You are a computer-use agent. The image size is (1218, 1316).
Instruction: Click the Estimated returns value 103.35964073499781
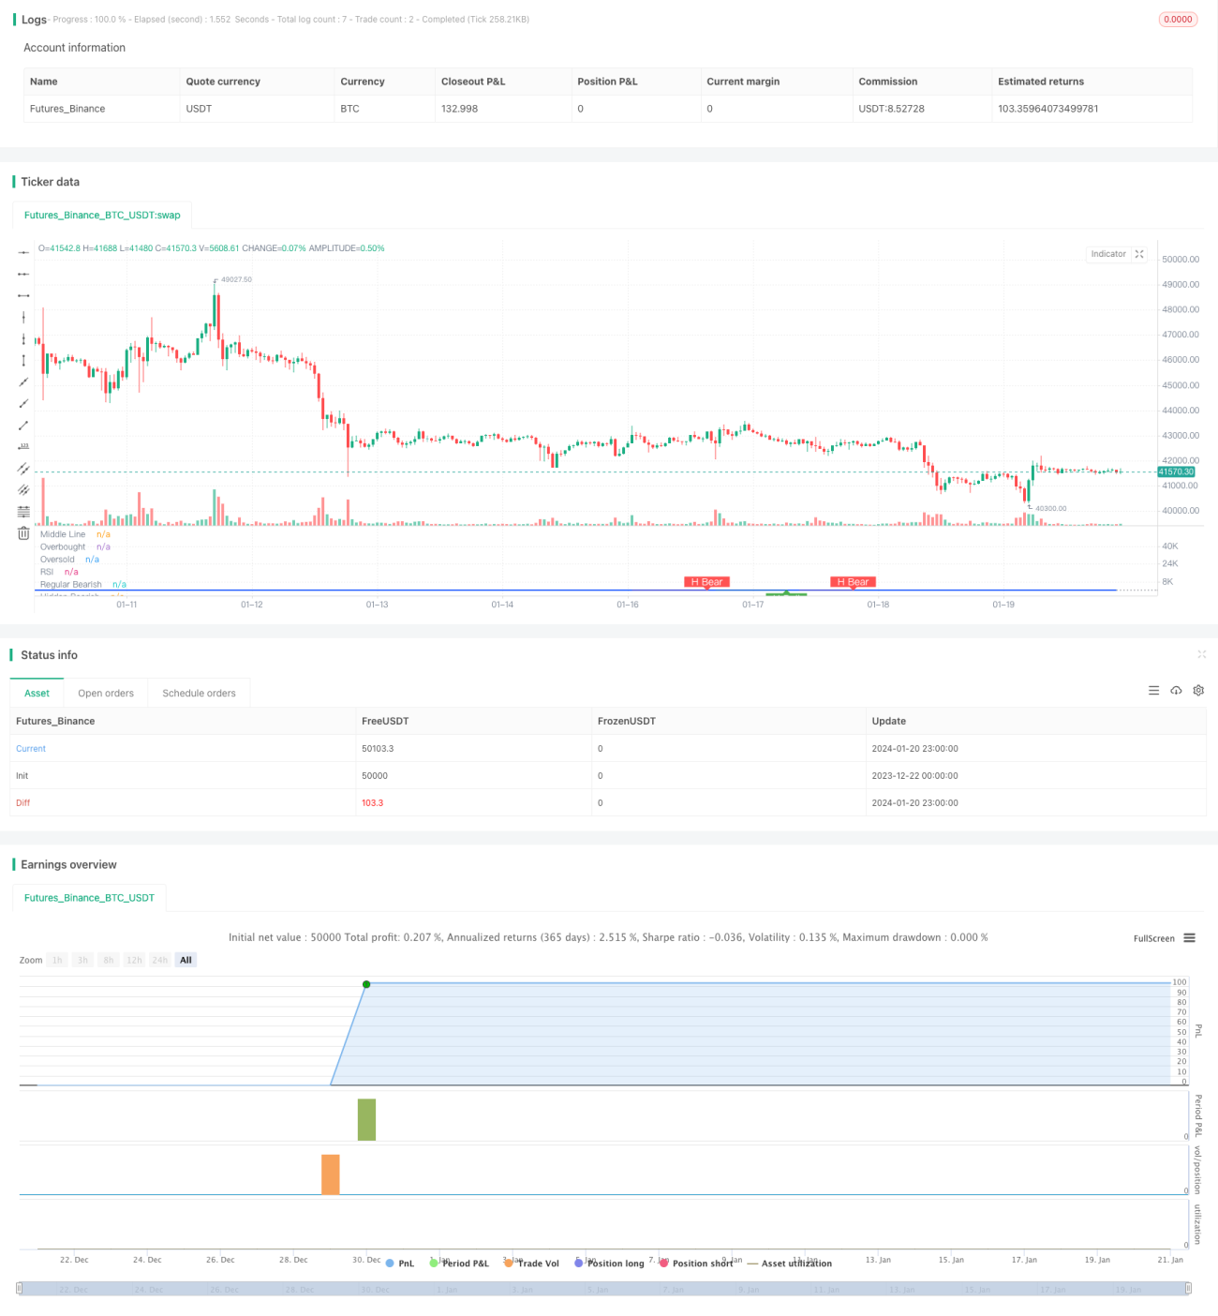point(1048,109)
